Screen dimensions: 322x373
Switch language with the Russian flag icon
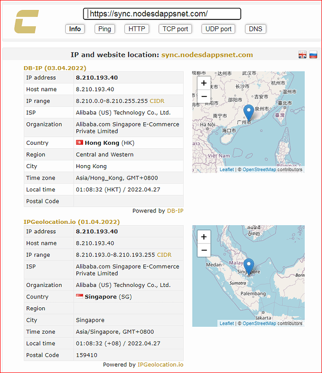click(x=313, y=55)
